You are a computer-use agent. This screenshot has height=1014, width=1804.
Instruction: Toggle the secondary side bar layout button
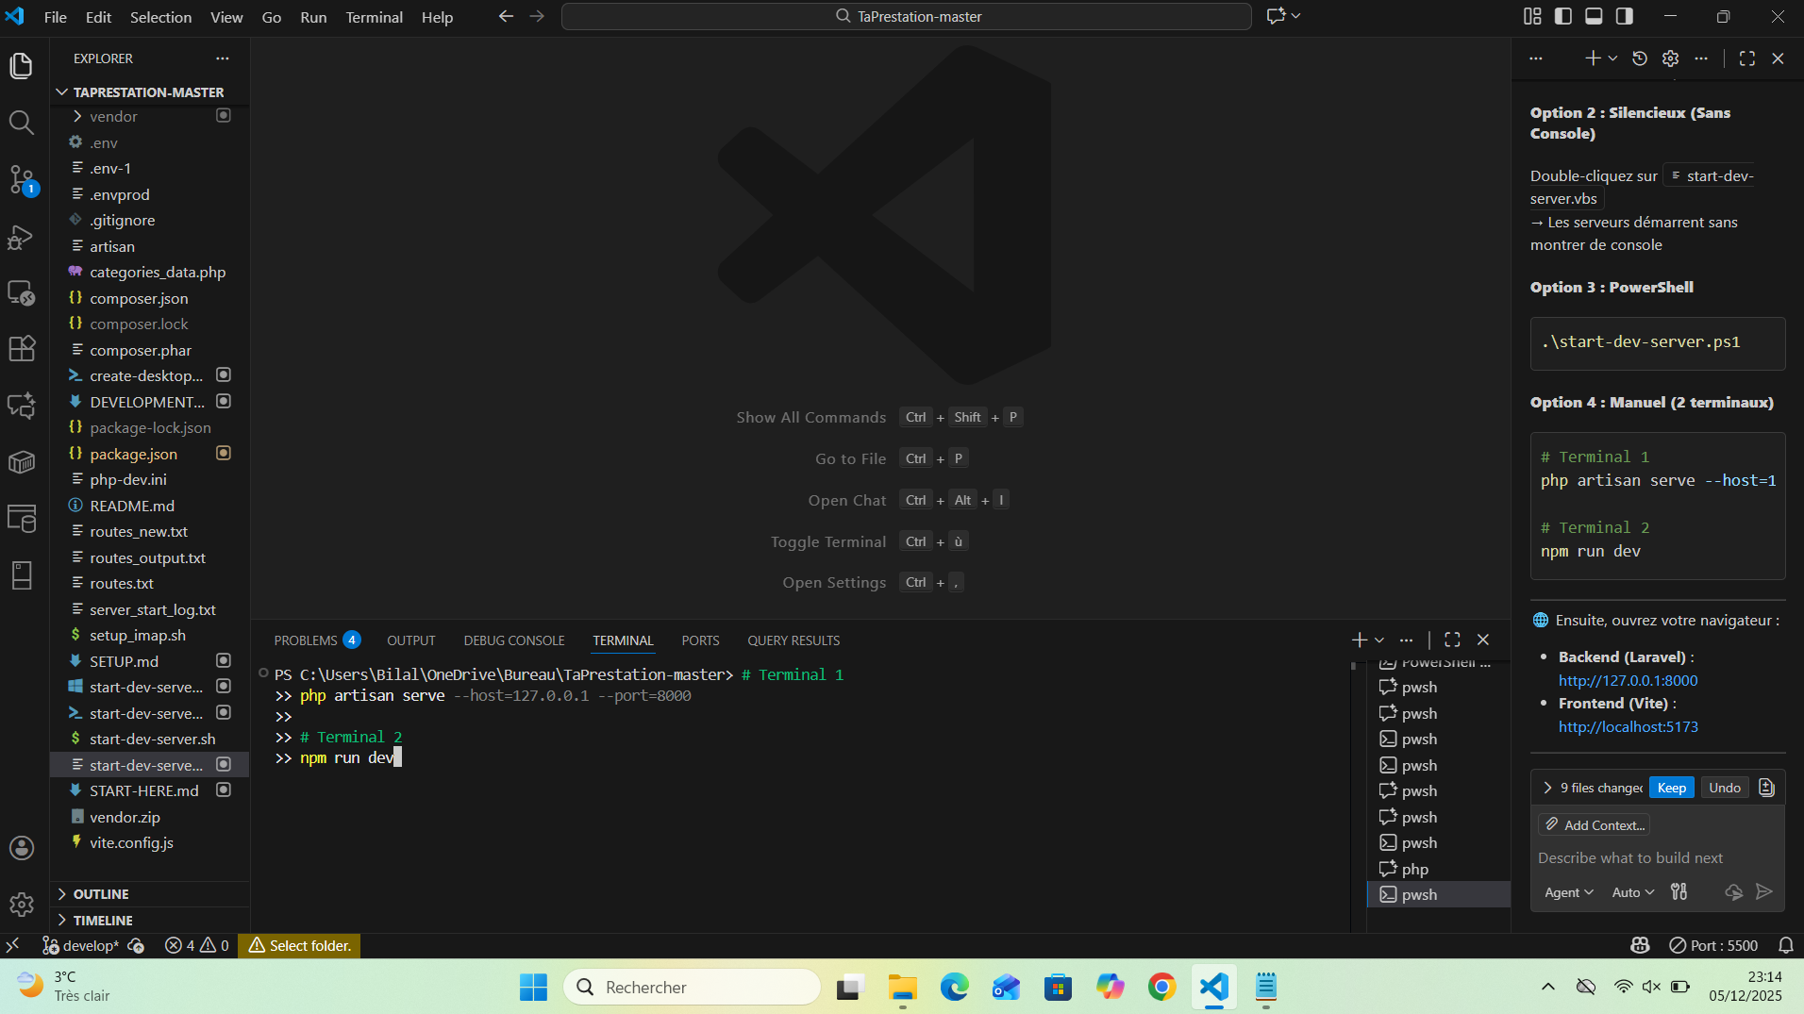point(1625,16)
